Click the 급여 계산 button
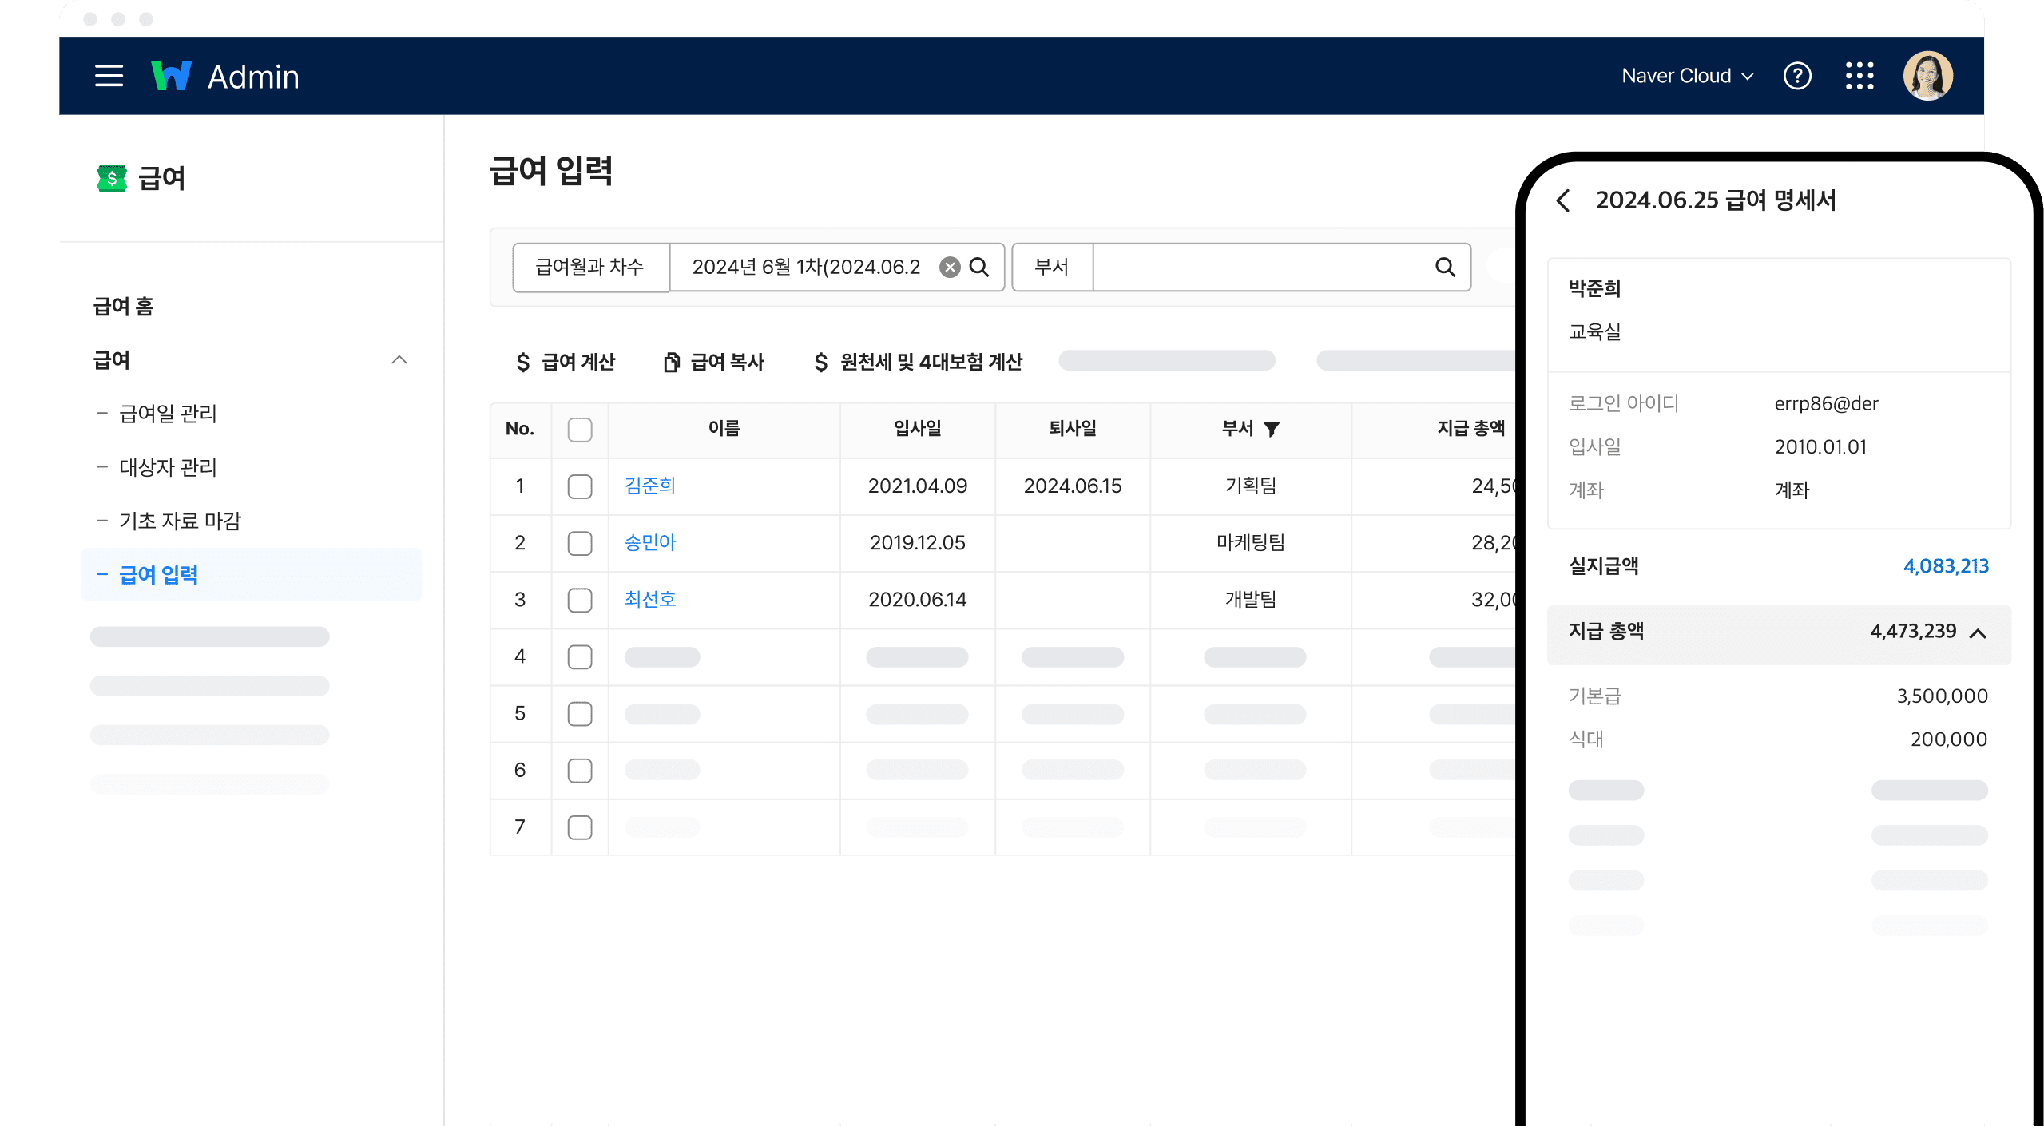This screenshot has width=2044, height=1126. [x=566, y=362]
